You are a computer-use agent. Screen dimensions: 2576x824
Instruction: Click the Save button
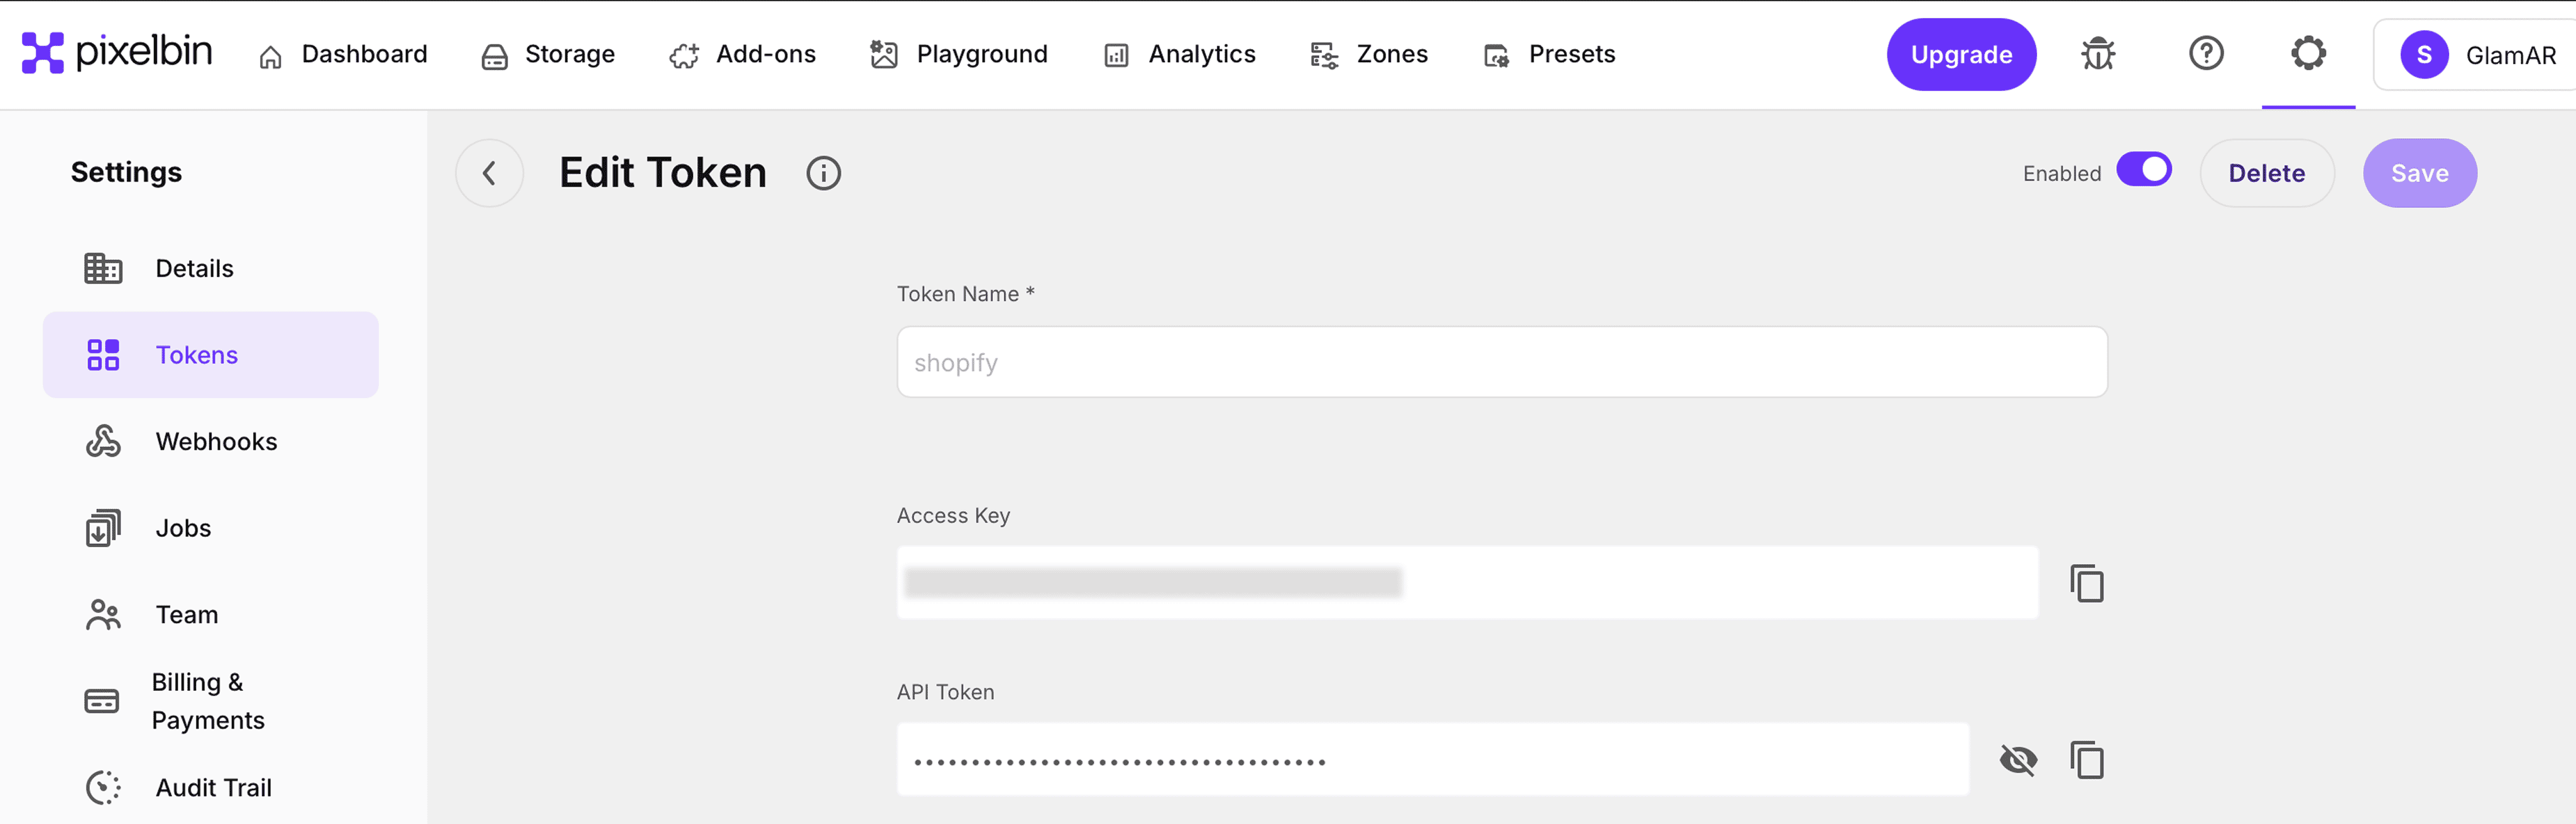[2419, 173]
